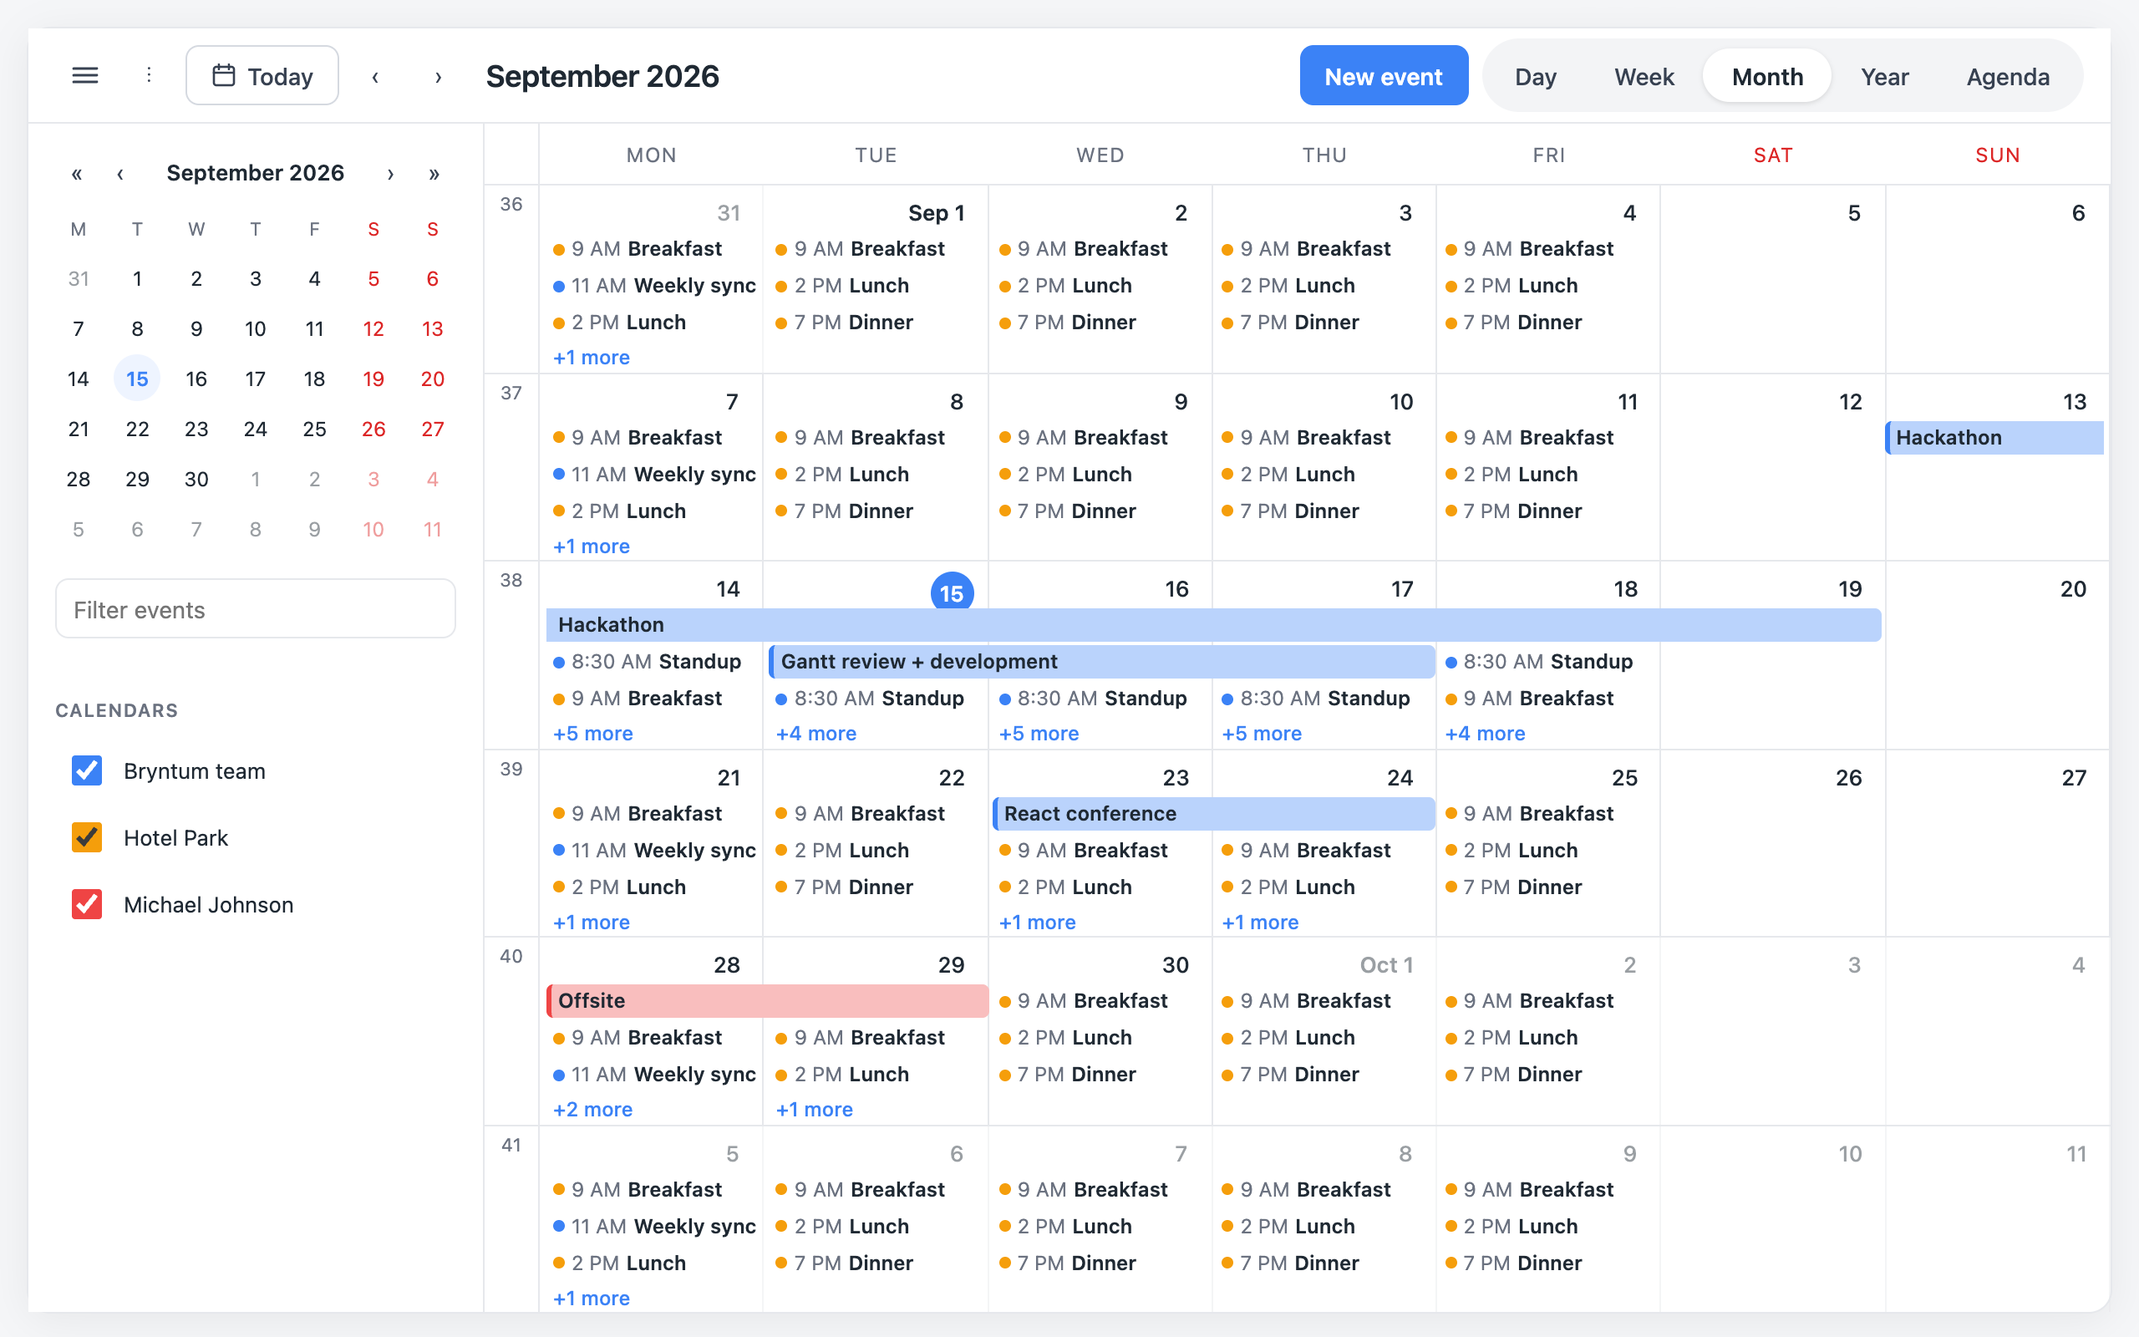Expand +1 more events on August 31
2139x1337 pixels.
click(x=592, y=358)
